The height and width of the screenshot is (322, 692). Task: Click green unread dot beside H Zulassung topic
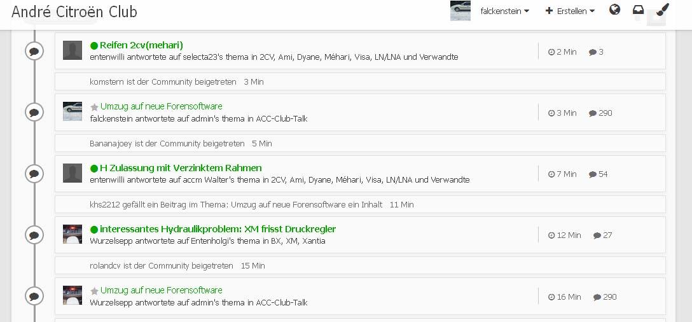click(94, 168)
